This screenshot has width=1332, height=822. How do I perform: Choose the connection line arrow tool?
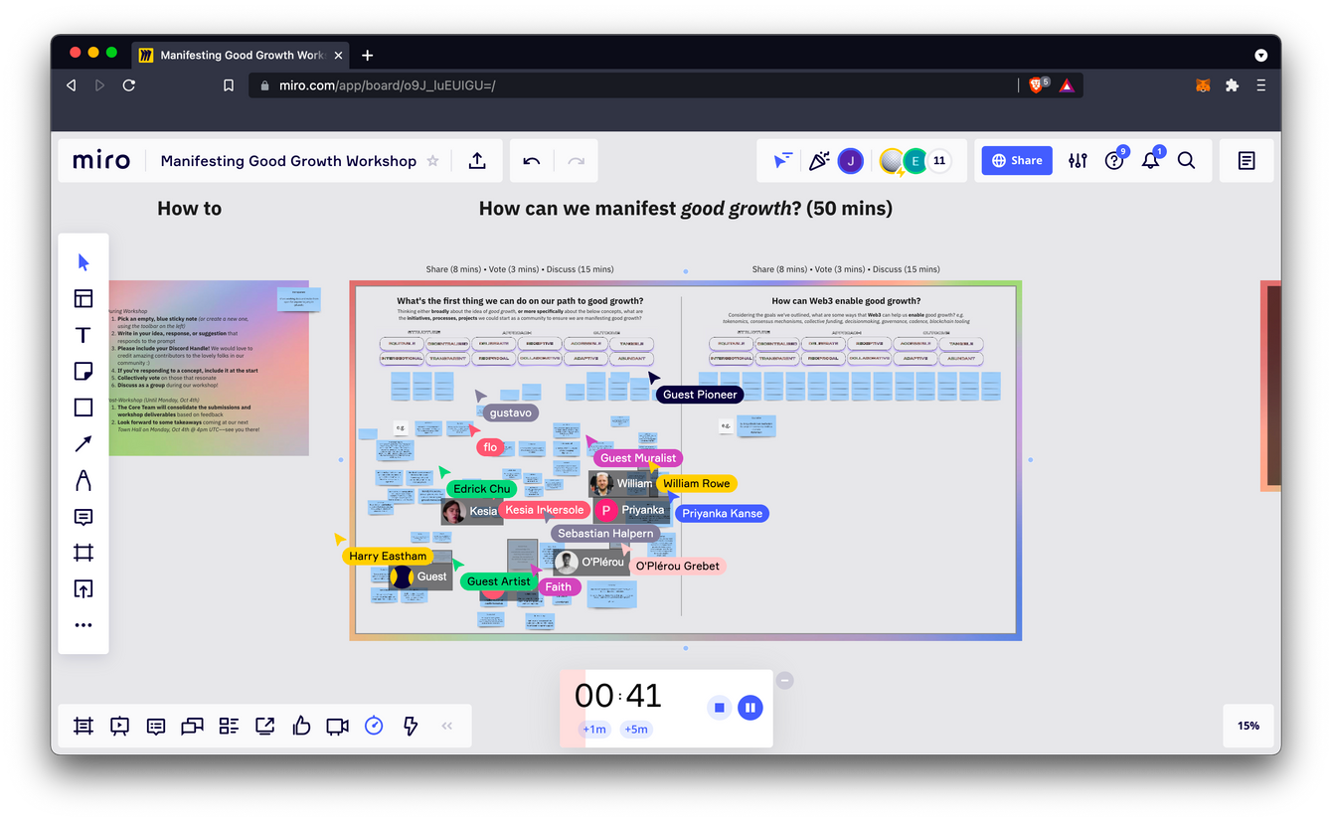tap(83, 444)
